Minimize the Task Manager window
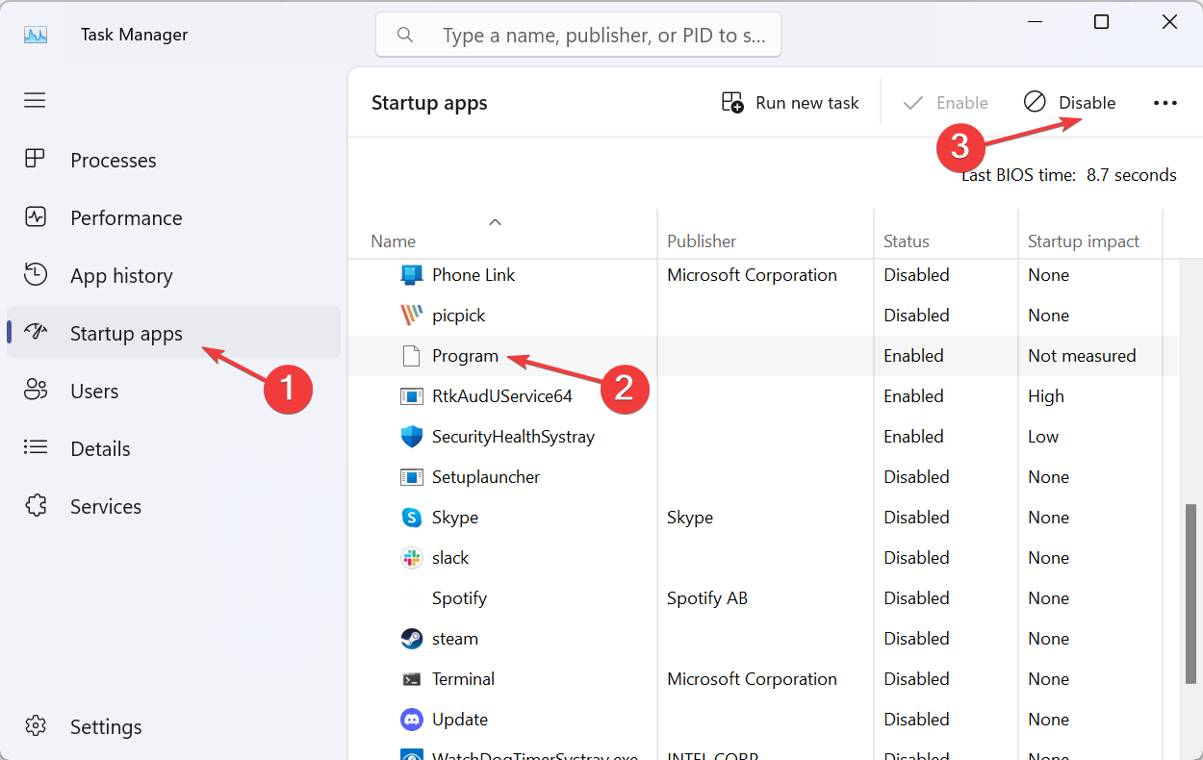This screenshot has height=760, width=1203. pos(1034,22)
